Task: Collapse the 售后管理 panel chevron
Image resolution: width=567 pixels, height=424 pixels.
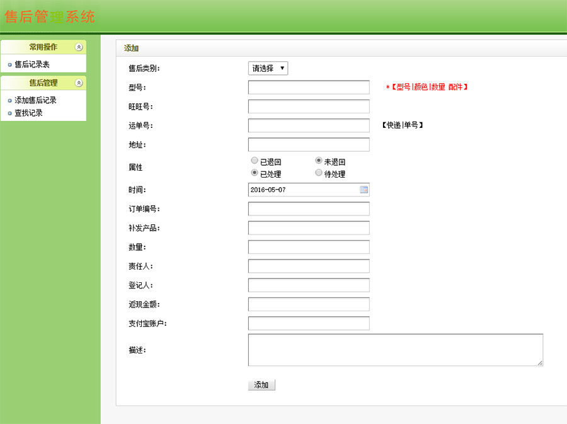Action: click(x=78, y=83)
